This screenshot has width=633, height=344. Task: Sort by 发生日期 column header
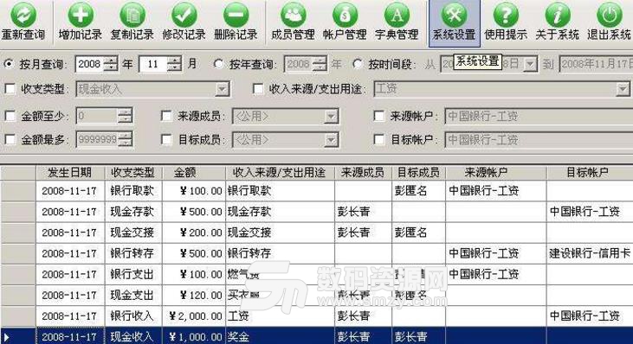point(70,172)
